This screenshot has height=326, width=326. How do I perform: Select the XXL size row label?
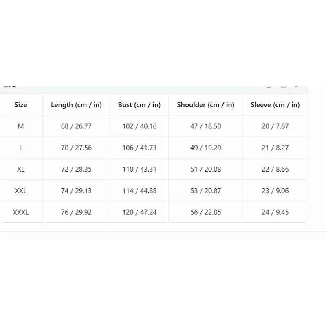tap(21, 191)
